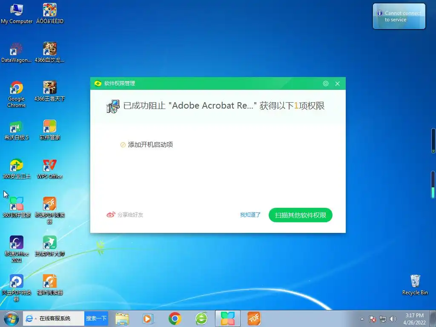Switch to 360软件管家 taskbar window
Viewport: 436px width, 327px height.
click(x=228, y=318)
